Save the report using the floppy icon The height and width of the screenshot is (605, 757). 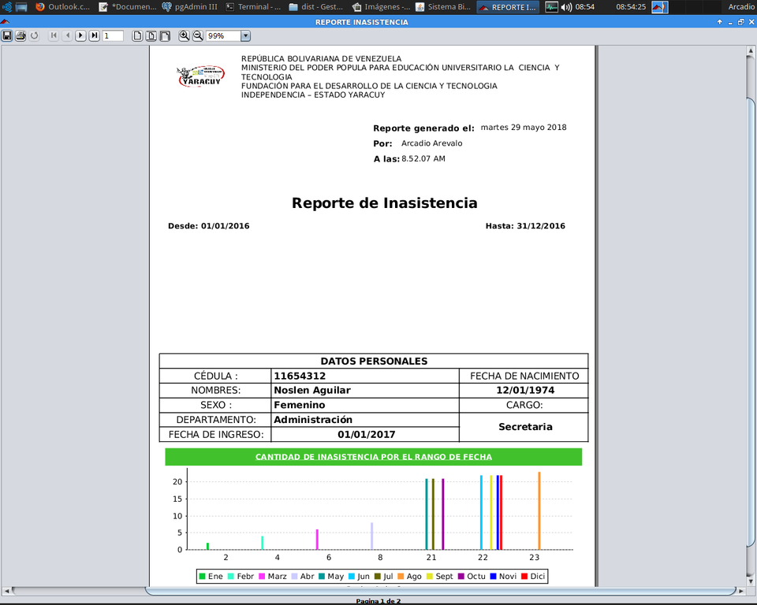pyautogui.click(x=7, y=35)
